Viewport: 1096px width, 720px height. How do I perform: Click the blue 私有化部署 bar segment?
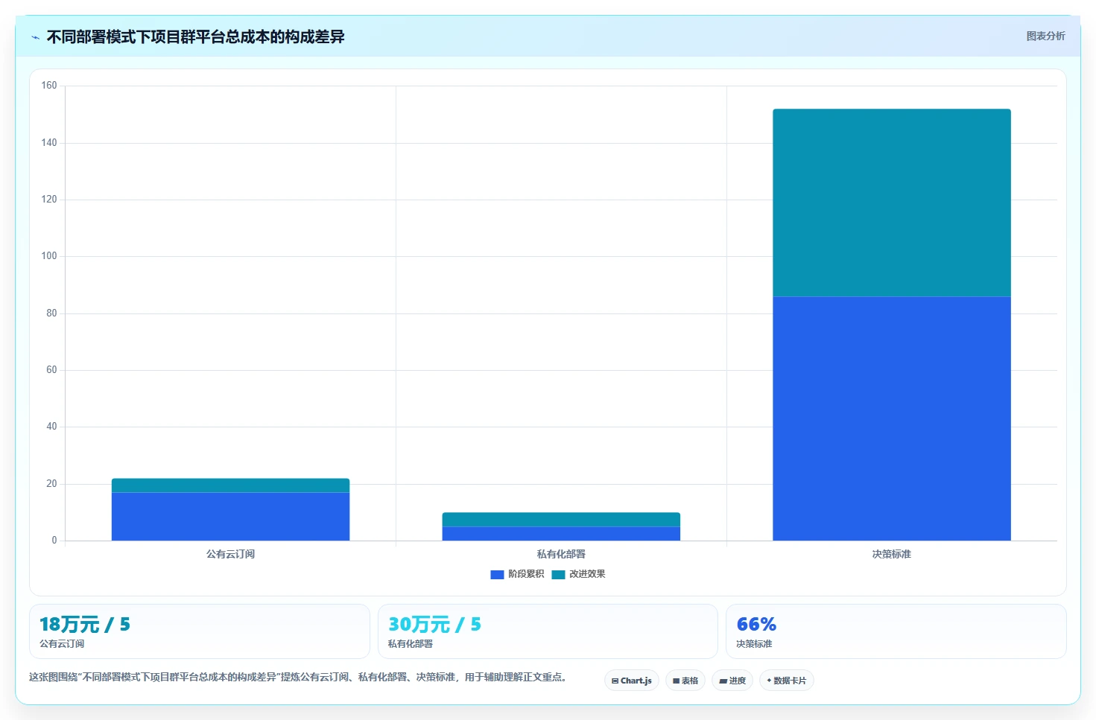click(561, 533)
